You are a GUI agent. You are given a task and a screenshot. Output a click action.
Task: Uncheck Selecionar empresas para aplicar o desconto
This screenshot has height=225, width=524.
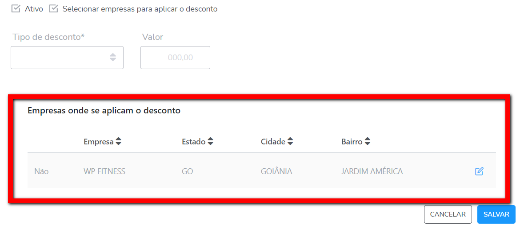54,9
